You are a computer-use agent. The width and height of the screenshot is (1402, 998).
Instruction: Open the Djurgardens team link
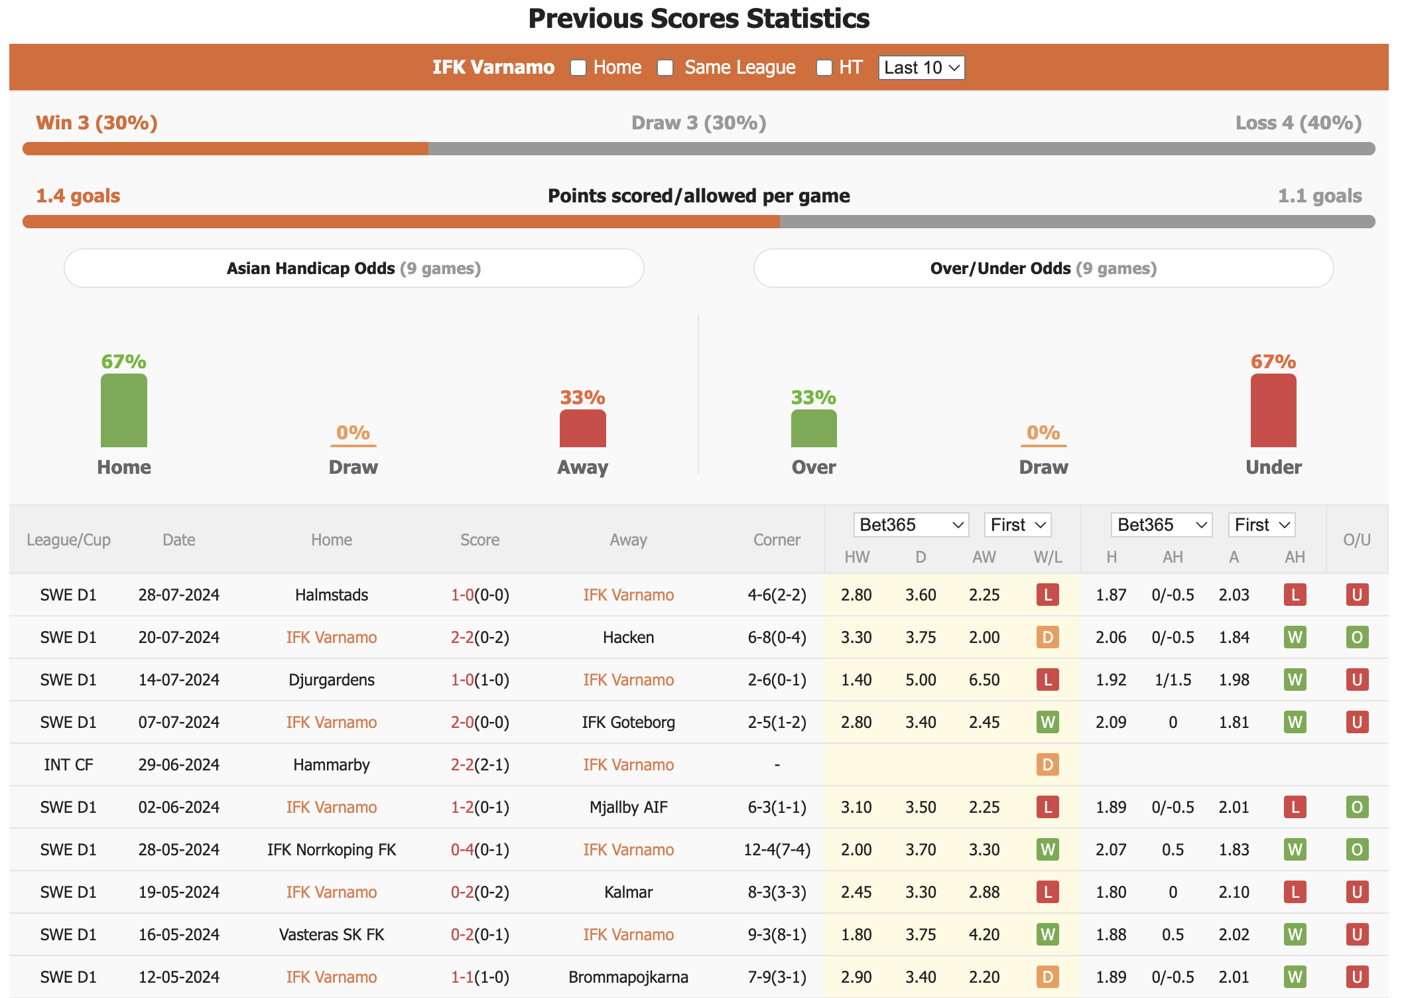point(332,679)
